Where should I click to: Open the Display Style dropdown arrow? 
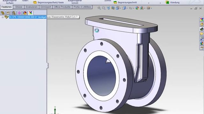(127, 9)
